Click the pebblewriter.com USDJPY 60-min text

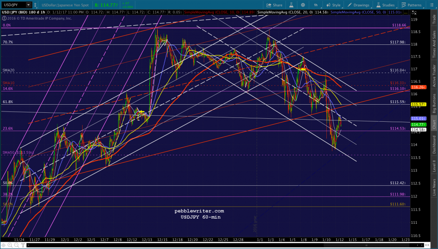tap(199, 214)
